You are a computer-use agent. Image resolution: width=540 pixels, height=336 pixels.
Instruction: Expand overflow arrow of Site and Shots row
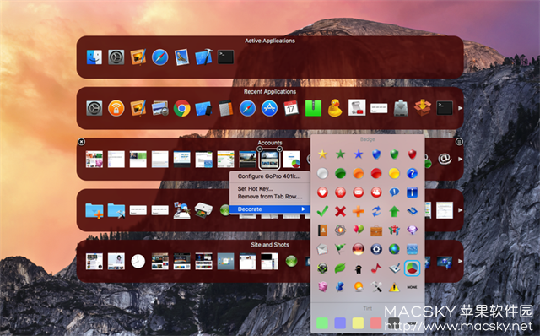point(460,261)
